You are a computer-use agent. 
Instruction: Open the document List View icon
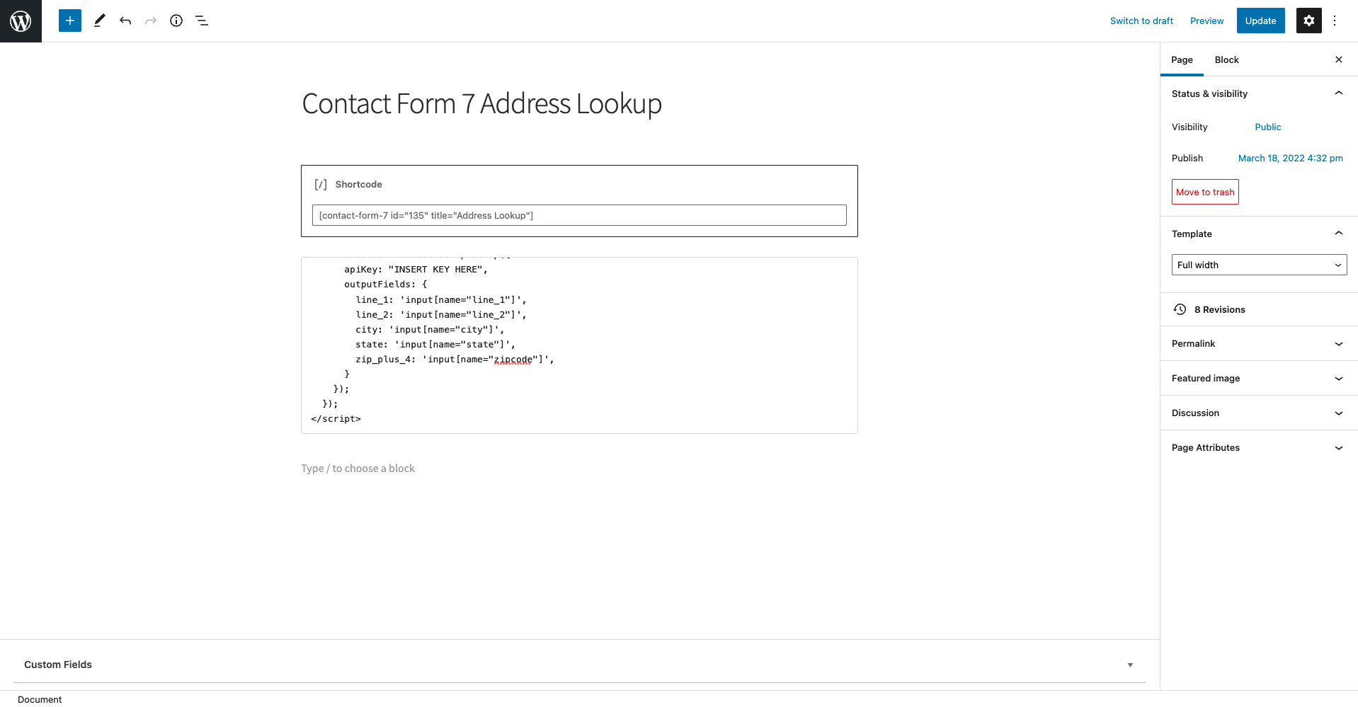point(202,21)
